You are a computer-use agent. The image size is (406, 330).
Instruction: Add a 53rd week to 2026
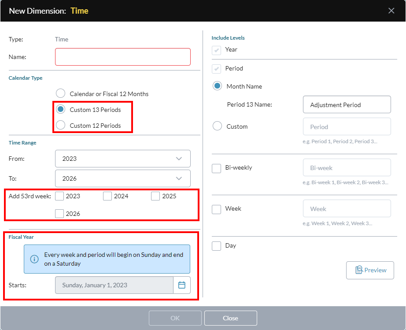(59, 214)
